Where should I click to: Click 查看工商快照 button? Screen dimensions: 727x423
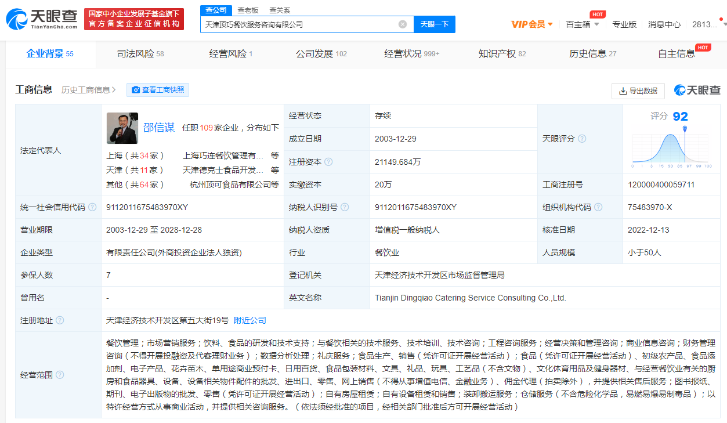[x=158, y=90]
